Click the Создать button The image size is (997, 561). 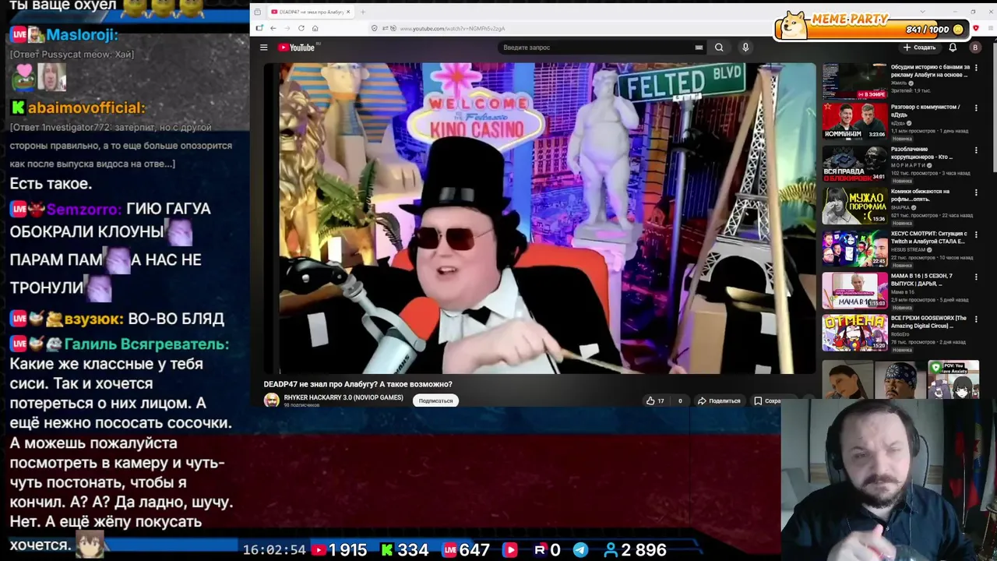(x=919, y=48)
